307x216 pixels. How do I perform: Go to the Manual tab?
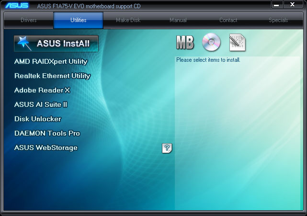[178, 20]
